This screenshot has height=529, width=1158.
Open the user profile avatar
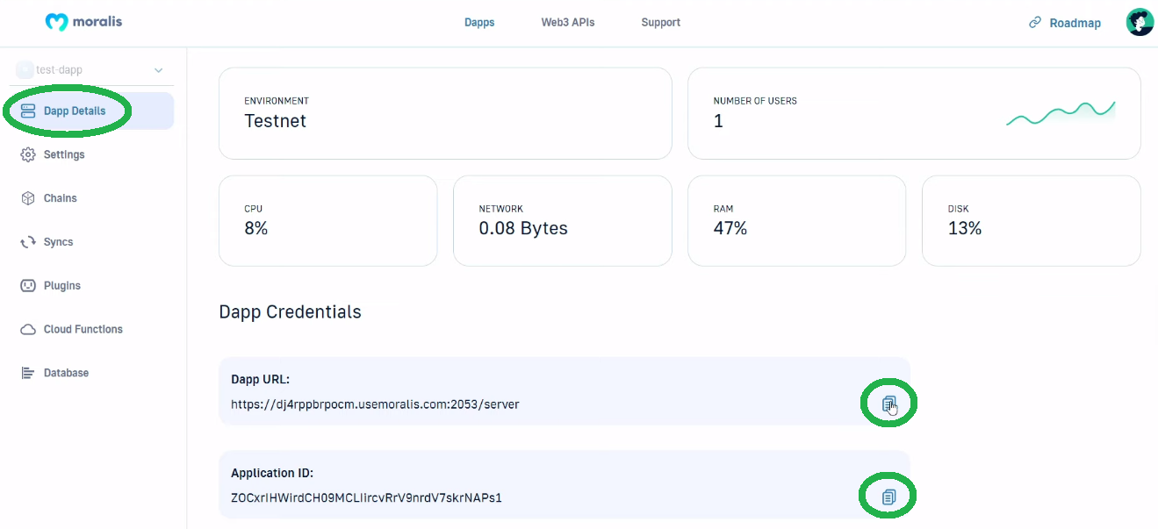click(1140, 23)
